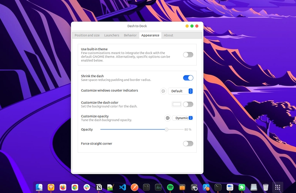The image size is (296, 193).
Task: Click the 'Customize windows counter indicators' label
Action: click(x=110, y=90)
